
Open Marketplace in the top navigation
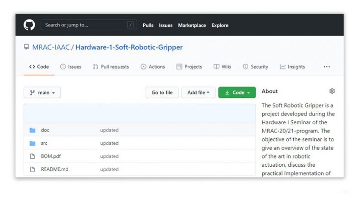point(192,25)
